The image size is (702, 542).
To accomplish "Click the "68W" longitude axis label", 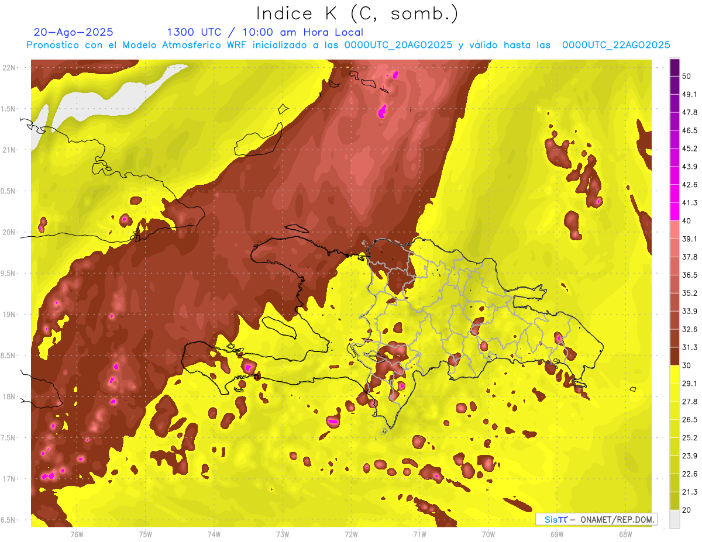I will 625,534.
